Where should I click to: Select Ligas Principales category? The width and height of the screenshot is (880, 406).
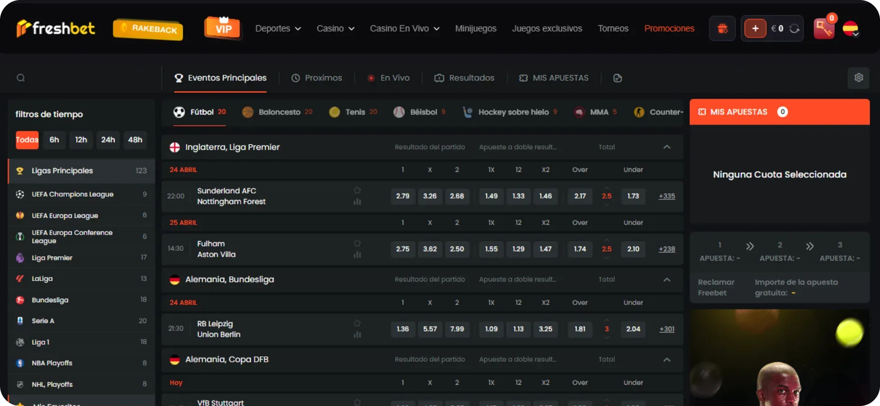(x=82, y=171)
